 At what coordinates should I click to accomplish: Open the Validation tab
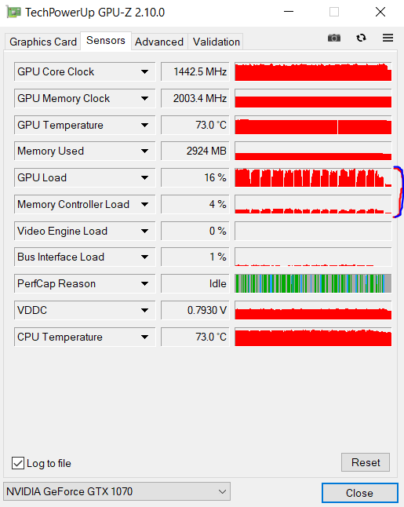click(x=217, y=42)
